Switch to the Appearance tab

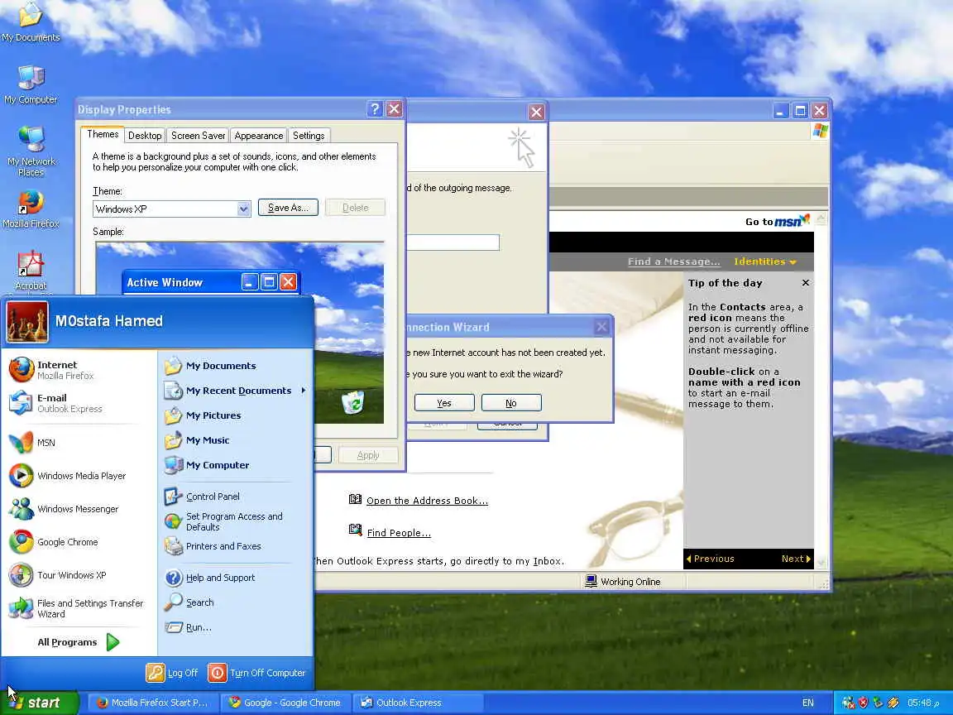pos(258,136)
